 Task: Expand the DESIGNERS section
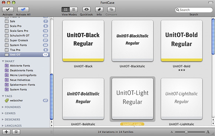coord(3,119)
